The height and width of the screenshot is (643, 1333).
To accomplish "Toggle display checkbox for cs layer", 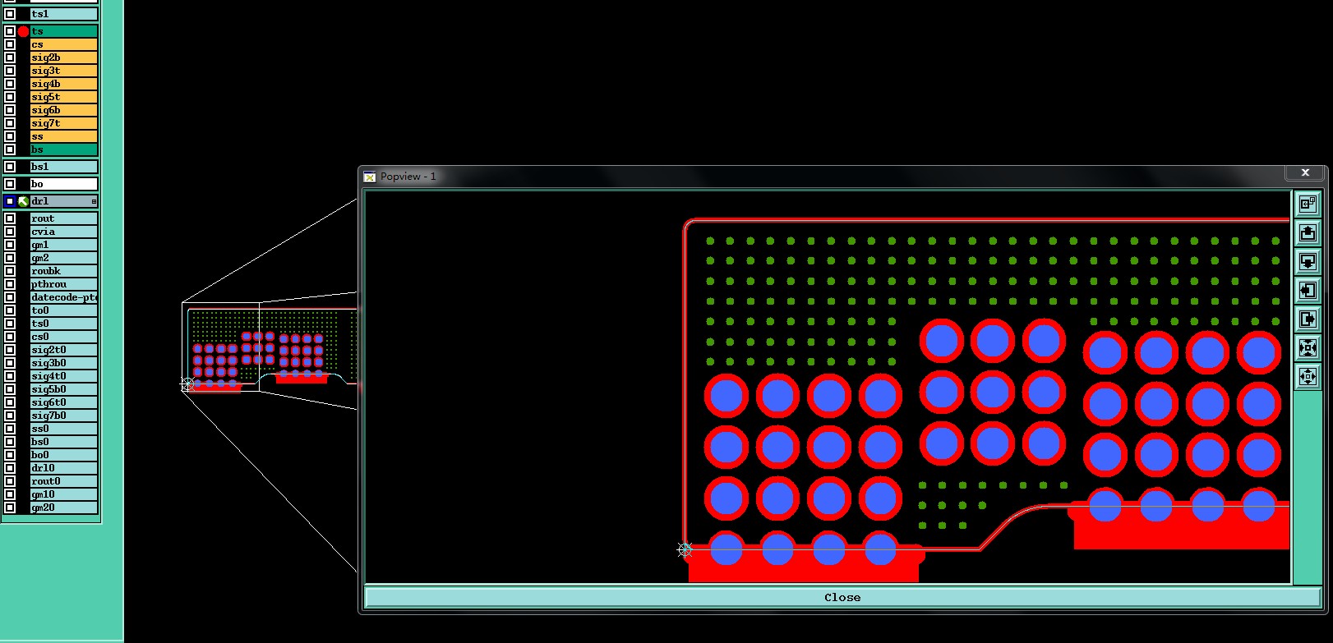I will pos(10,44).
